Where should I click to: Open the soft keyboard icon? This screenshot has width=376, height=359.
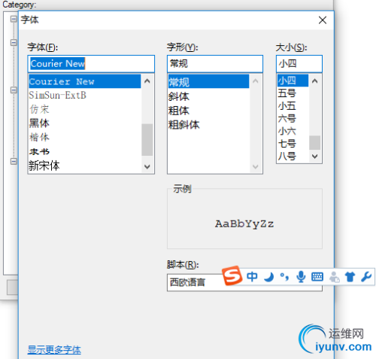pos(317,277)
